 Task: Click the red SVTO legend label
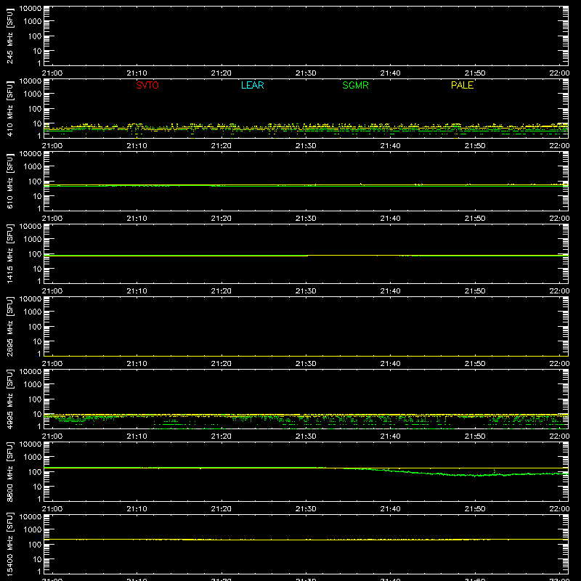147,85
